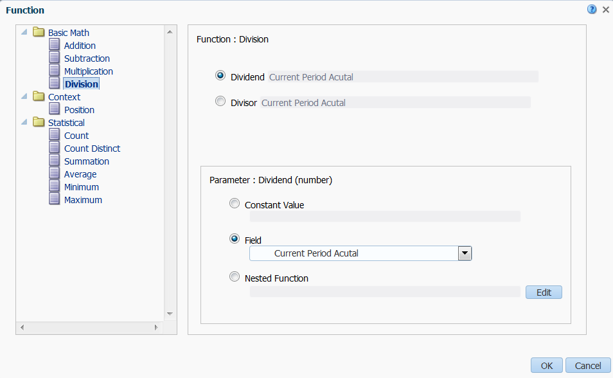This screenshot has height=378, width=613.
Task: Open the Field dropdown arrow
Action: [x=465, y=253]
